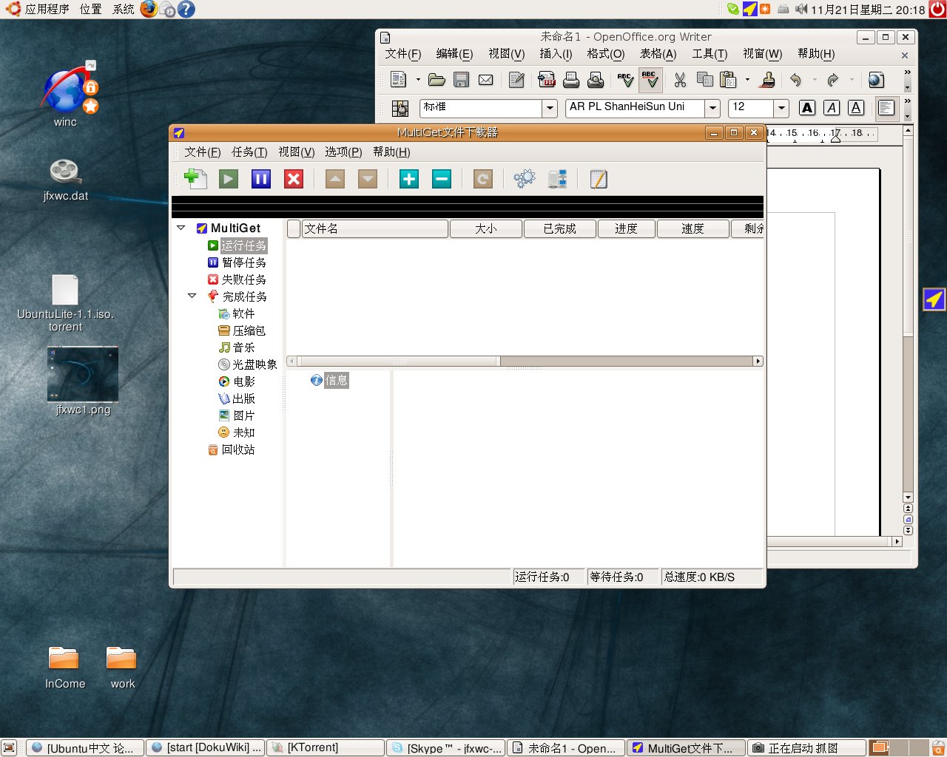Click Export as PDF icon in Writer
This screenshot has height=757, width=947.
(x=546, y=80)
